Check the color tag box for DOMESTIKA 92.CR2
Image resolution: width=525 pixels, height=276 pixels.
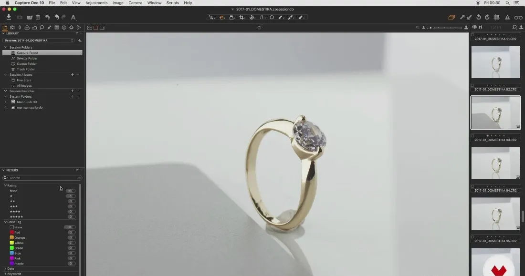point(472,85)
